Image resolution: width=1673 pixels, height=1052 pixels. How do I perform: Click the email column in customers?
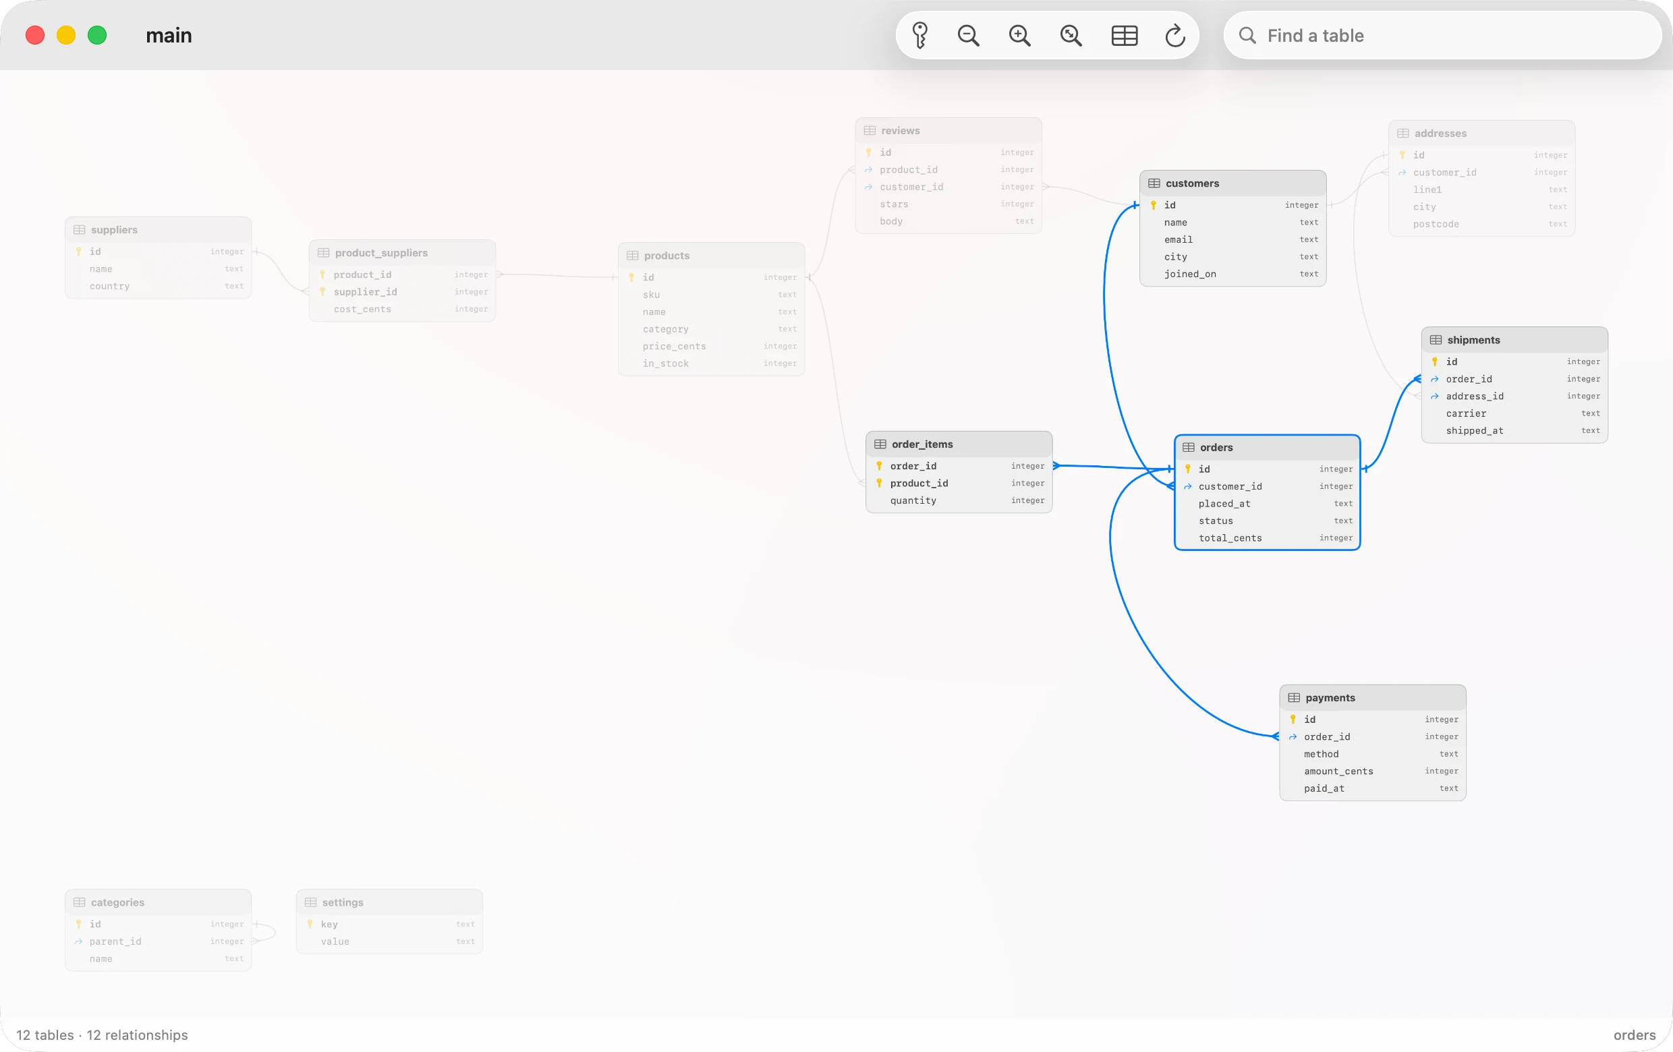point(1232,239)
